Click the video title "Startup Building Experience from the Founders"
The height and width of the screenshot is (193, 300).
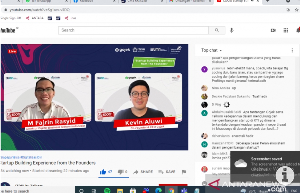coord(48,163)
